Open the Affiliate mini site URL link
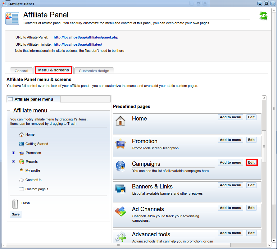 pyautogui.click(x=78, y=44)
